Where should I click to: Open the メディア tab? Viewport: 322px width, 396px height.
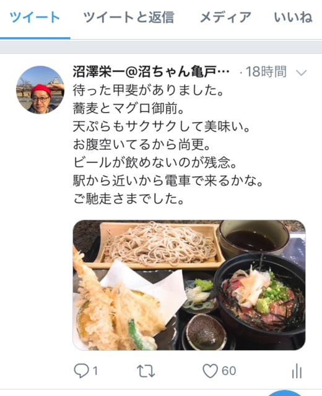pyautogui.click(x=225, y=17)
